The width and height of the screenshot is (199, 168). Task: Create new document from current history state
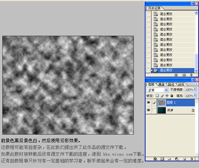click(x=176, y=75)
